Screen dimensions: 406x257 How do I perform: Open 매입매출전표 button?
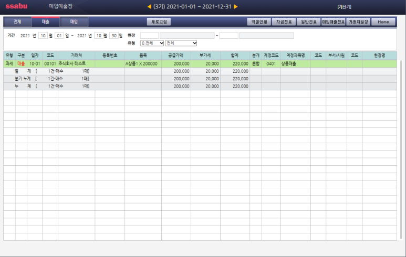click(334, 22)
